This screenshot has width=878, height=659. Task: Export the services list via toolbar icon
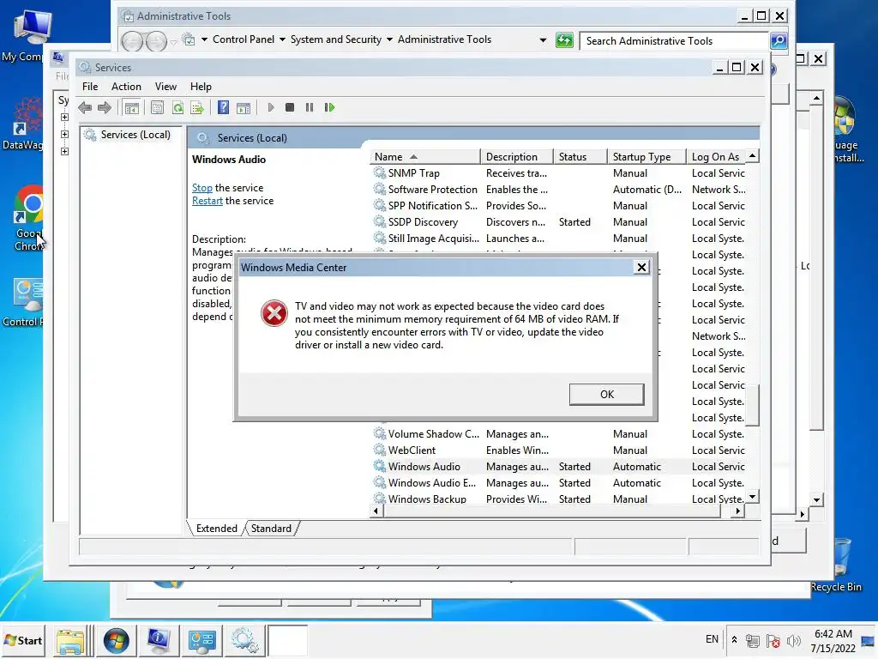(x=197, y=107)
